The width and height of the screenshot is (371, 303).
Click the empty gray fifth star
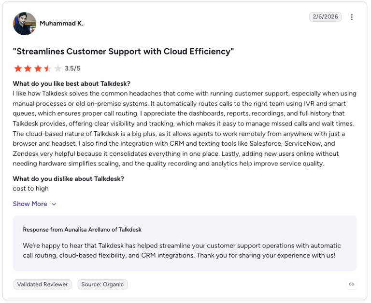click(58, 69)
